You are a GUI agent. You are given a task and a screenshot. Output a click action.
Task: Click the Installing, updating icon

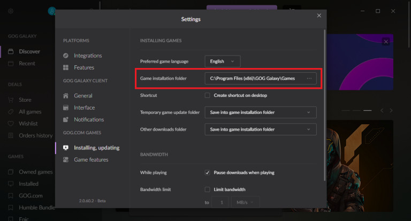point(66,148)
